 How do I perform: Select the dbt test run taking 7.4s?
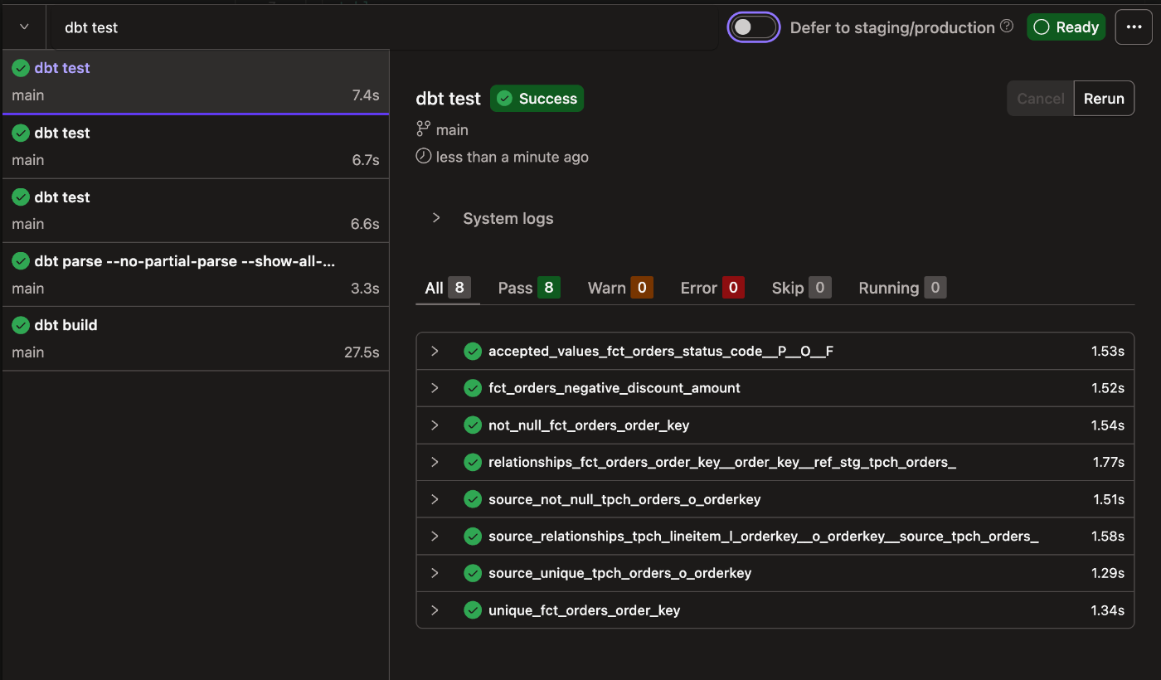coord(196,81)
